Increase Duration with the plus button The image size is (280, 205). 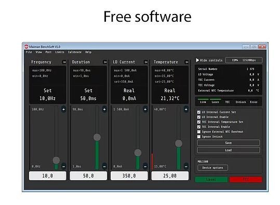tap(104, 109)
